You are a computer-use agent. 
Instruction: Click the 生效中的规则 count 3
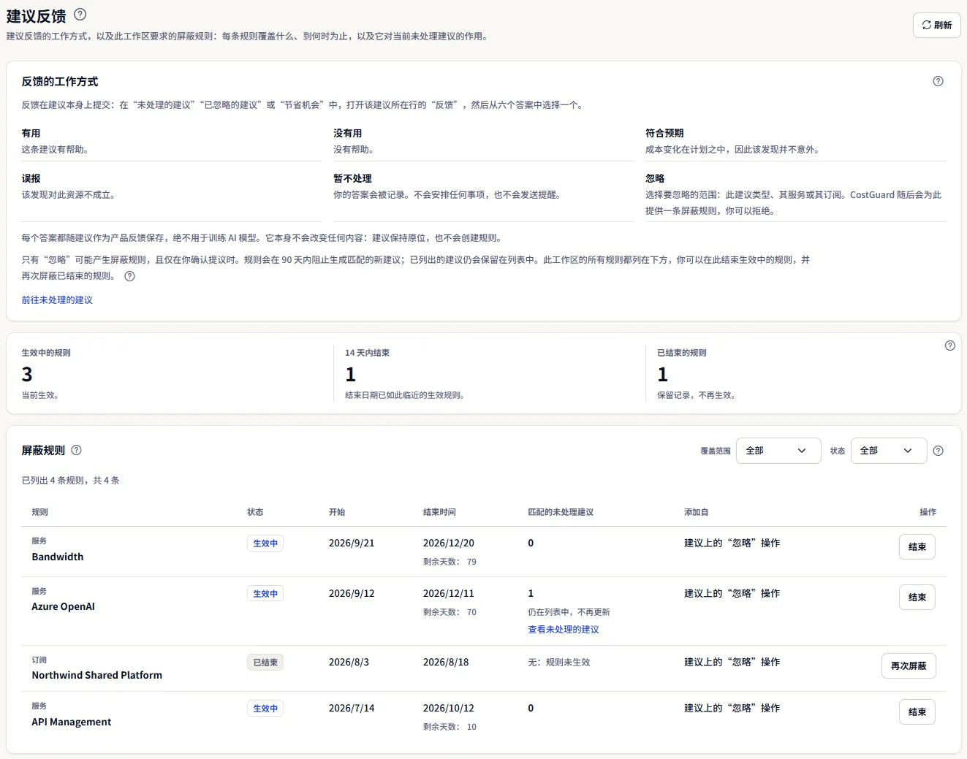27,375
